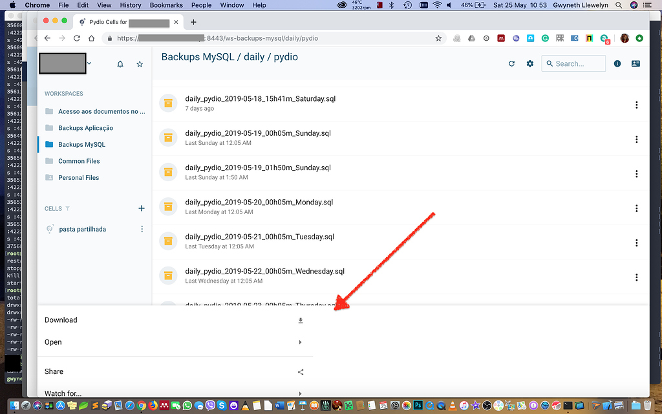Expand the Open submenu arrow
662x414 pixels.
300,342
